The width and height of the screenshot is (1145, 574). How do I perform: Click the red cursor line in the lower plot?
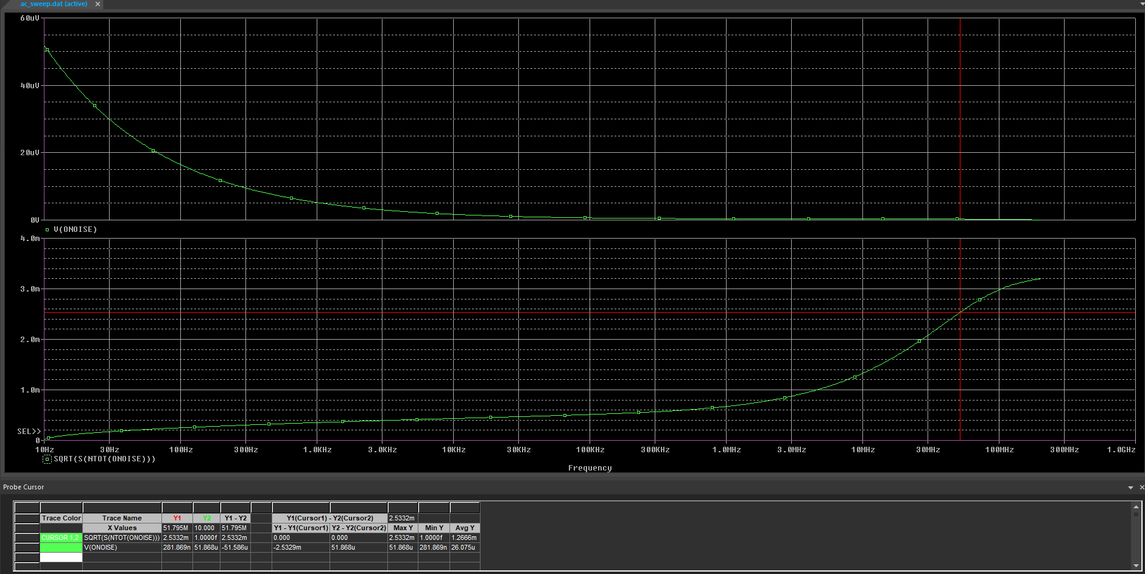(960, 339)
